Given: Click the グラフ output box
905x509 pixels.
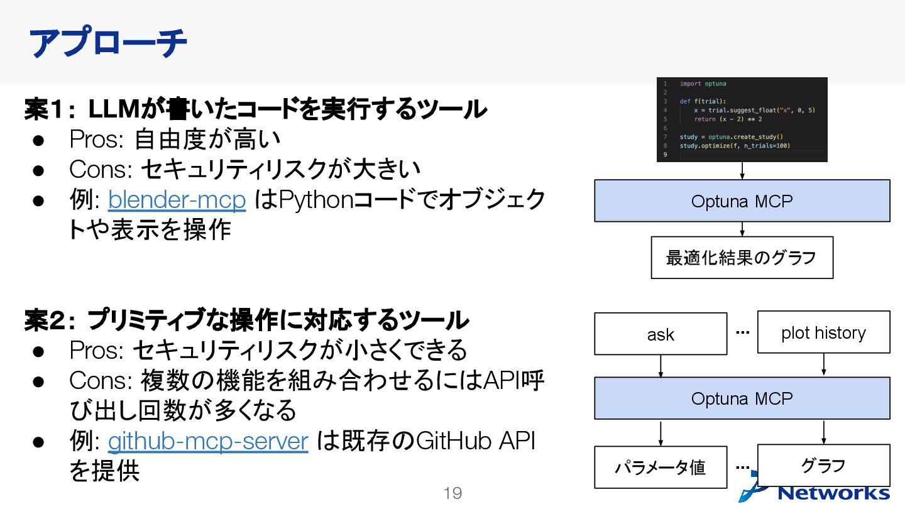Looking at the screenshot, I should (824, 465).
